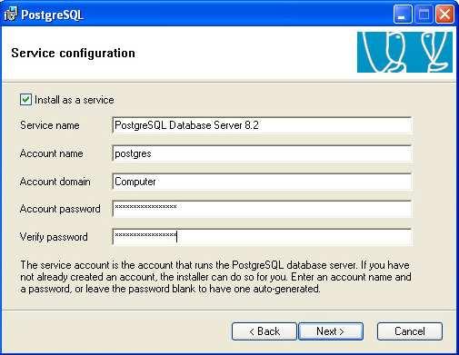The image size is (459, 355).
Task: Click the Account domain label
Action: tap(55, 182)
